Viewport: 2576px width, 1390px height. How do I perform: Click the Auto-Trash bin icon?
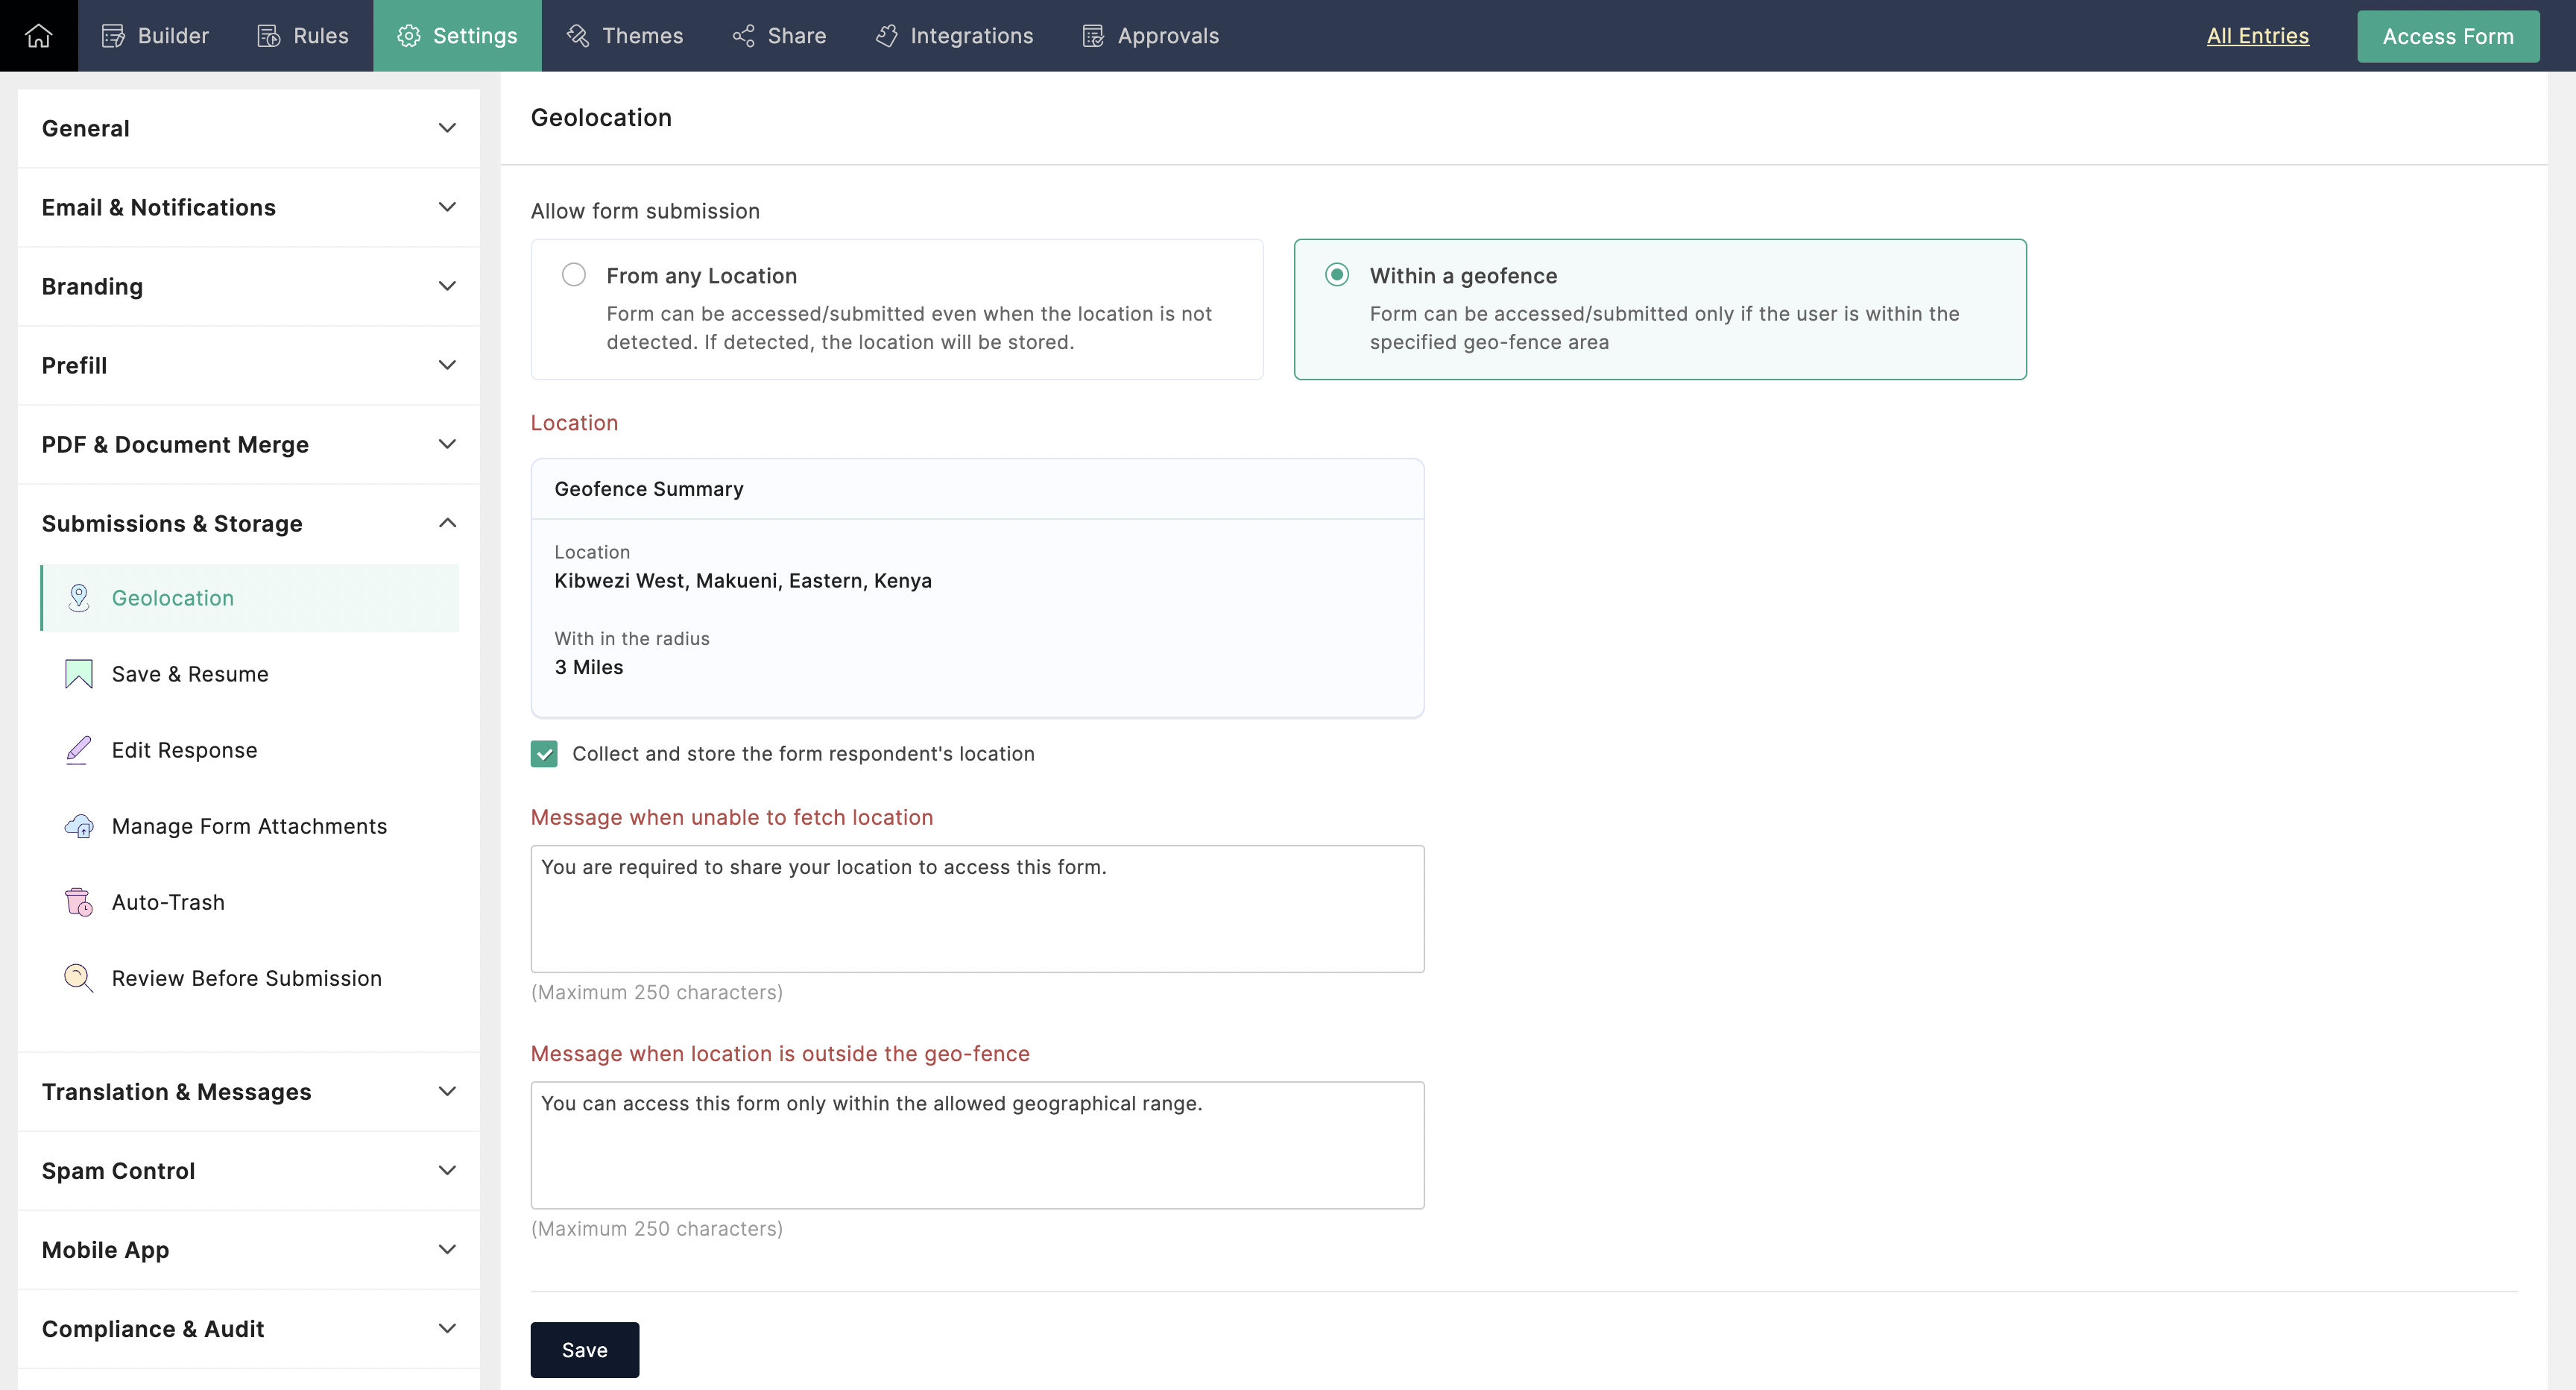click(79, 902)
